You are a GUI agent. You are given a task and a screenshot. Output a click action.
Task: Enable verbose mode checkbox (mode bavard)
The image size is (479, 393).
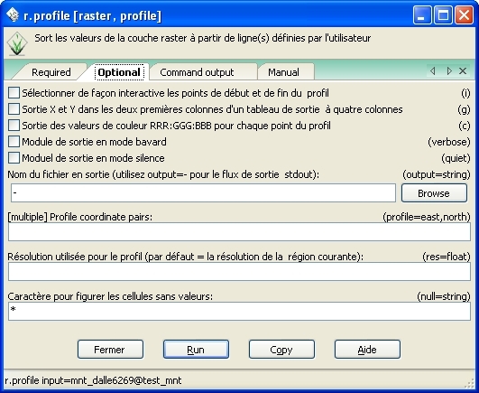tap(14, 141)
